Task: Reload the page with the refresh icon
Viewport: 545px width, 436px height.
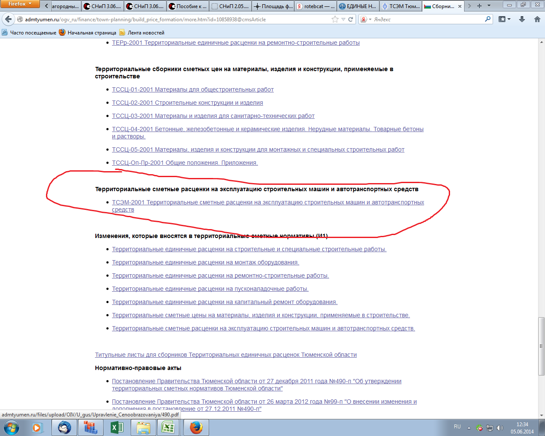Action: (x=351, y=19)
